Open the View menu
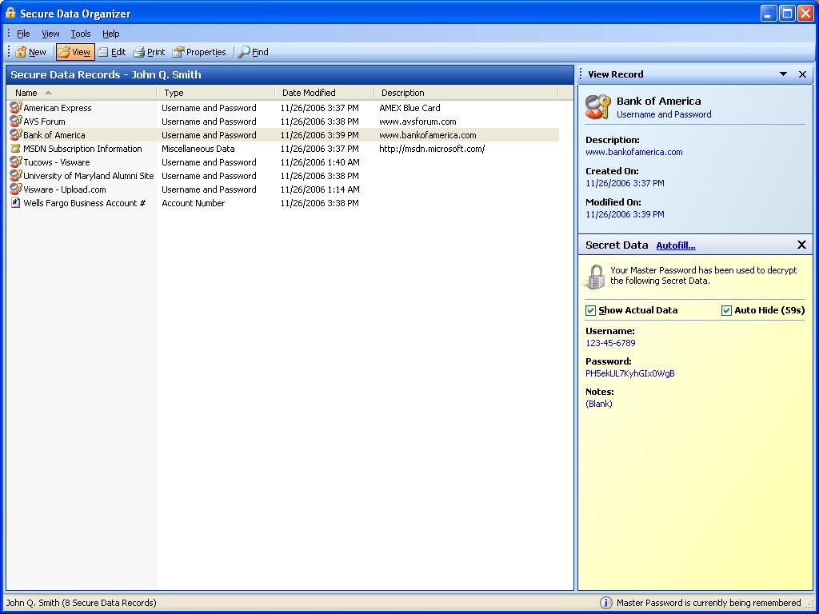This screenshot has height=614, width=819. click(x=50, y=34)
